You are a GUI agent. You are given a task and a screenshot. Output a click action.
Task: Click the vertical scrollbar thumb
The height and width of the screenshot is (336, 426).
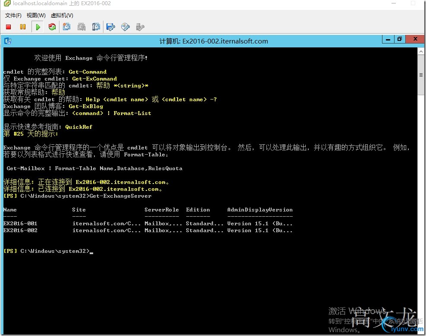(421, 75)
